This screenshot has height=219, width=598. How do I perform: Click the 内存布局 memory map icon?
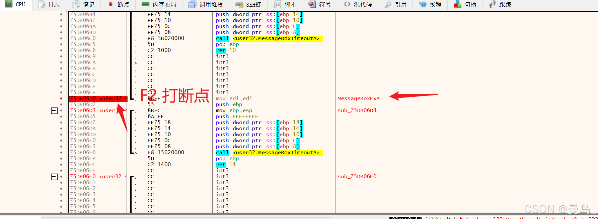pos(145,4)
